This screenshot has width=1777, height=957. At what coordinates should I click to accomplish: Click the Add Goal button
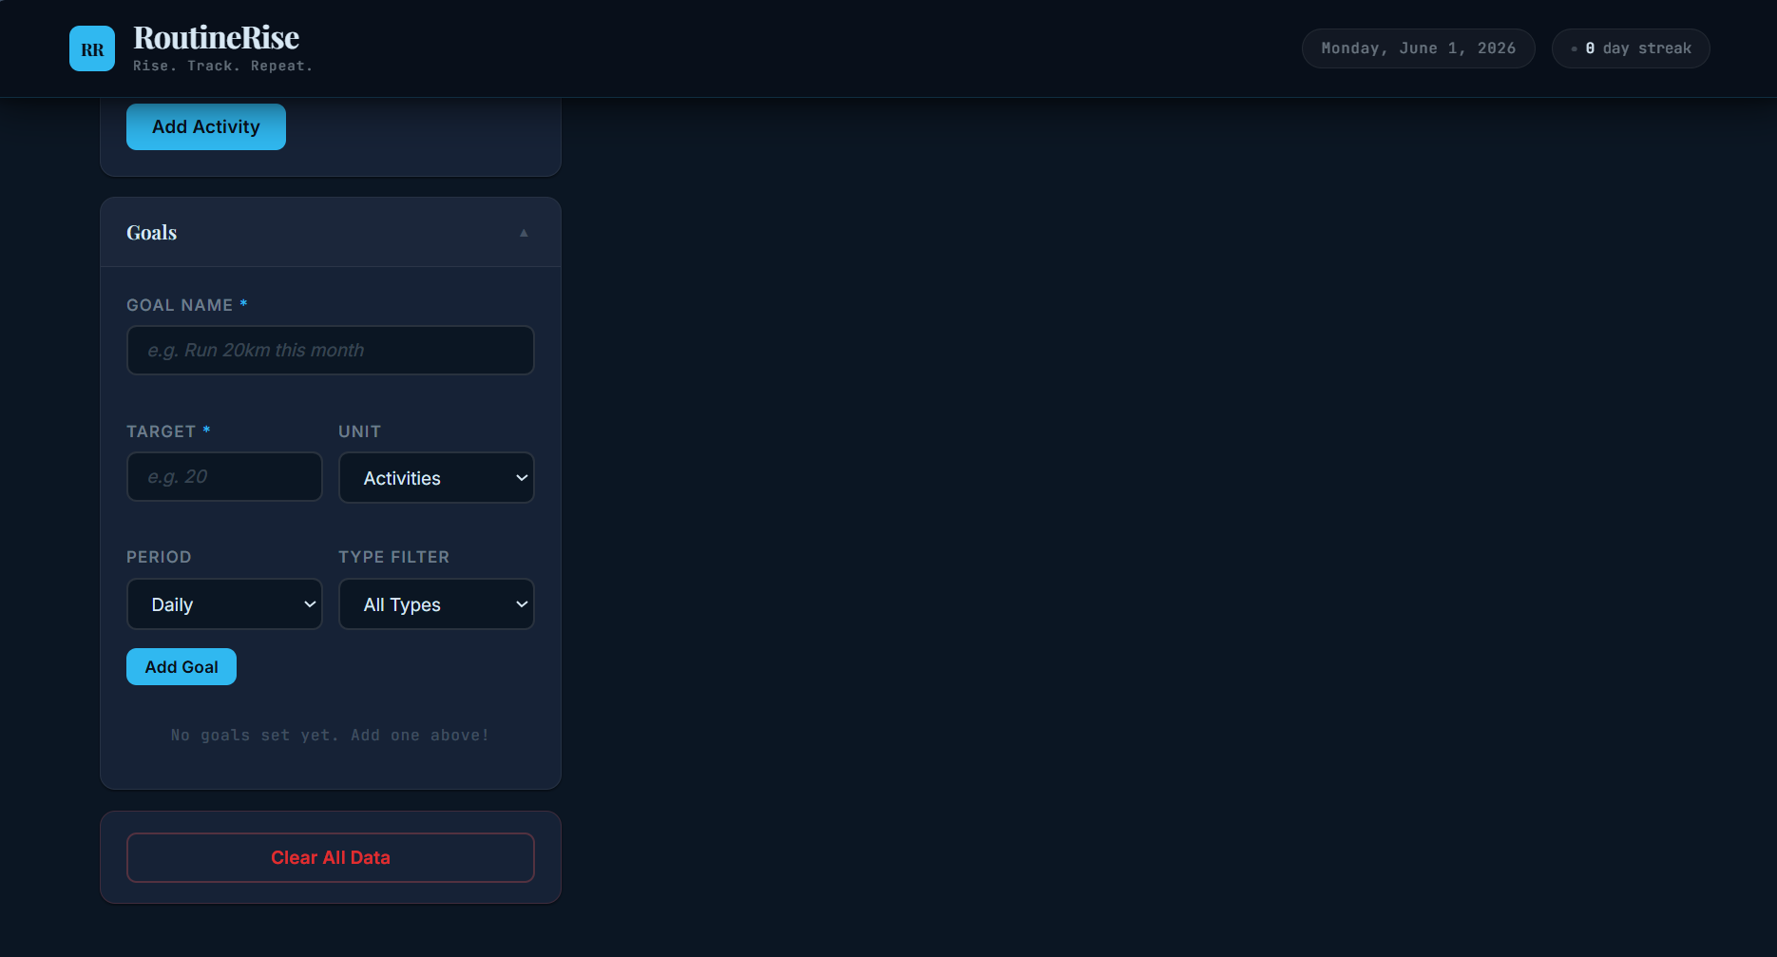tap(182, 666)
